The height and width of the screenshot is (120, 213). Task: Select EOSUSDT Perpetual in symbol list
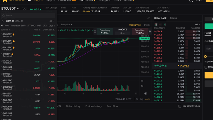tap(28, 101)
